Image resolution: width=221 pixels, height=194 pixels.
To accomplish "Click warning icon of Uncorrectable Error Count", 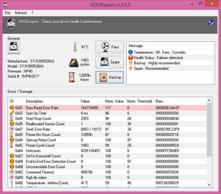I will pyautogui.click(x=12, y=166).
